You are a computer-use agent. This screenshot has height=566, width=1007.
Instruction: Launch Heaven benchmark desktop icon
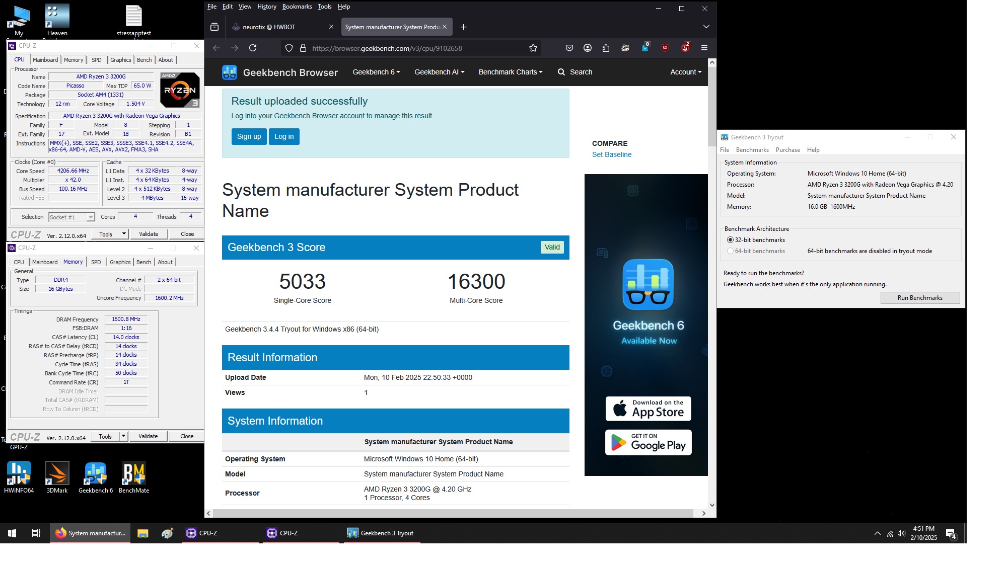(57, 20)
